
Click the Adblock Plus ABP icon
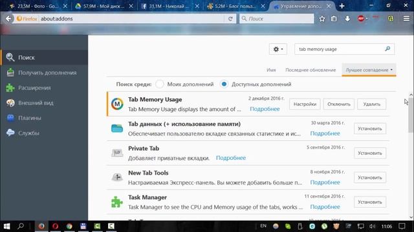362,19
